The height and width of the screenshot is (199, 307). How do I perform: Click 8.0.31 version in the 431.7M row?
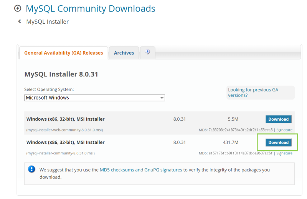coord(179,143)
